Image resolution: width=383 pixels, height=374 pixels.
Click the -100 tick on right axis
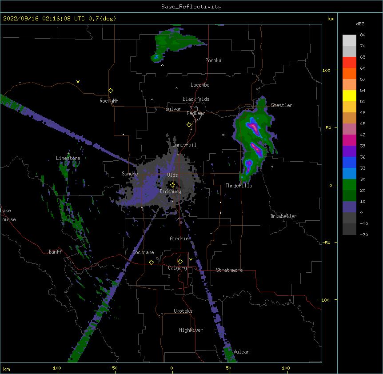coord(325,300)
